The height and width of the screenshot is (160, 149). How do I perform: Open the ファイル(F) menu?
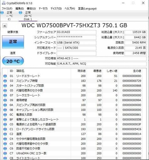tap(7, 8)
